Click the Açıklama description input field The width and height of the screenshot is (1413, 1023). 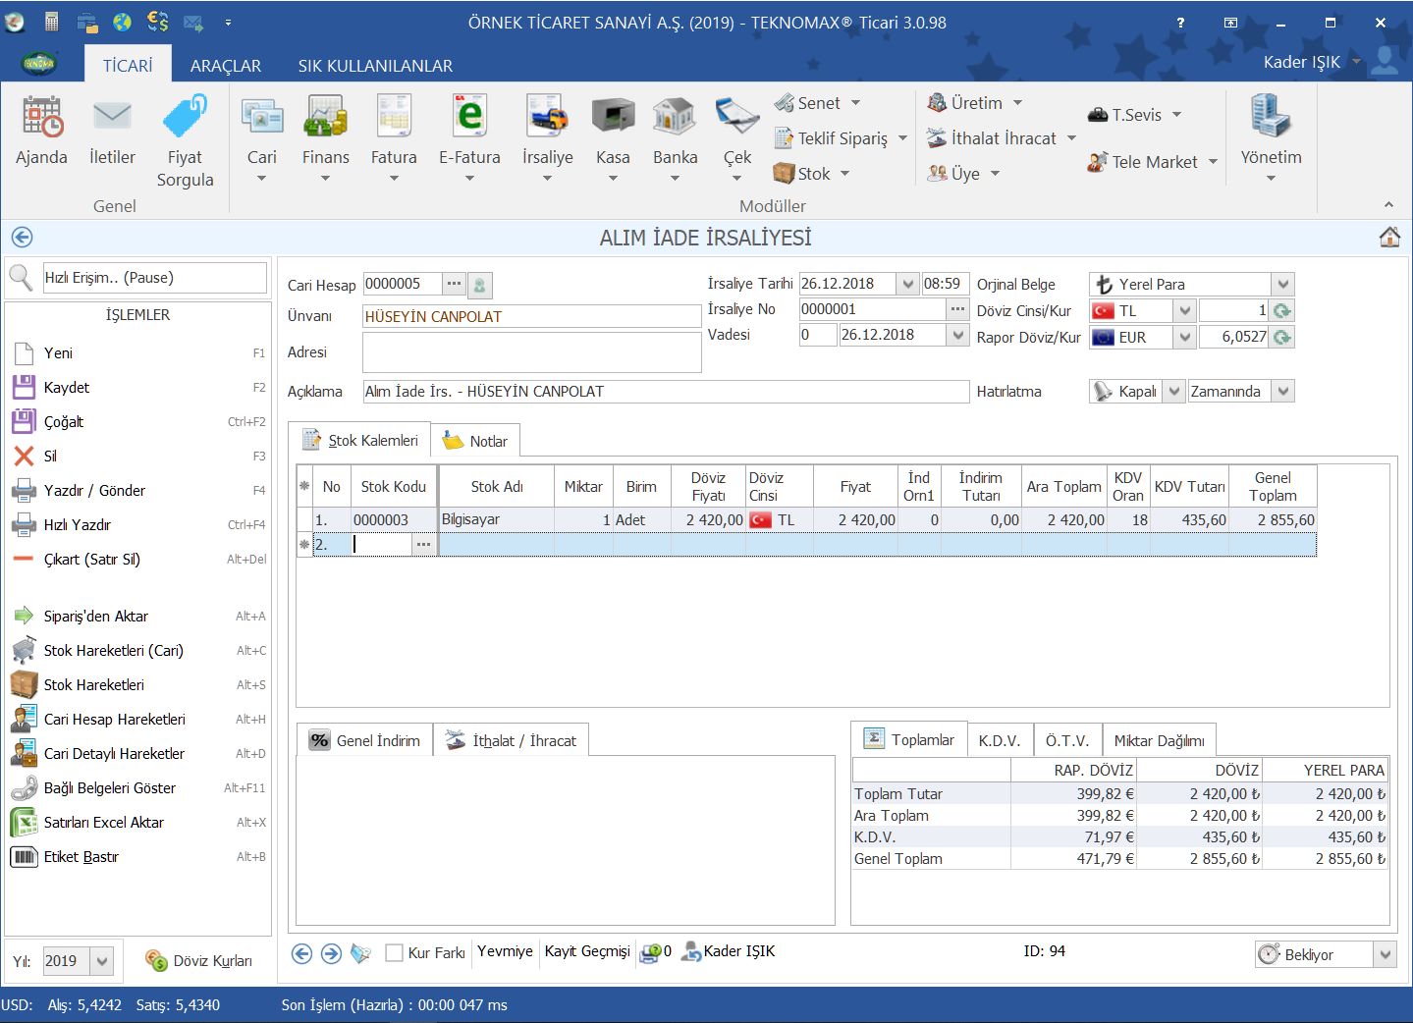tap(665, 392)
